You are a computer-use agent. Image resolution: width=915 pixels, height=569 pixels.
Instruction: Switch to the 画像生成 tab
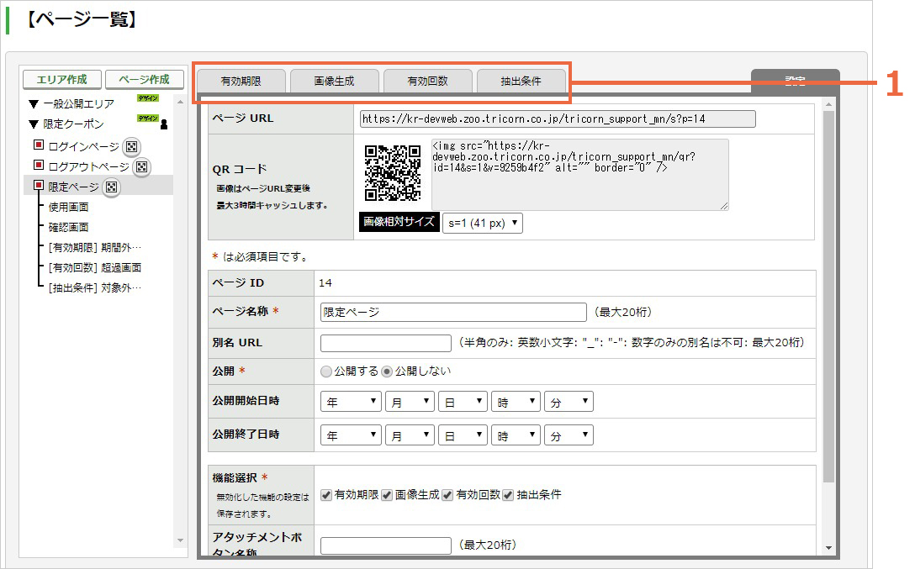point(335,81)
